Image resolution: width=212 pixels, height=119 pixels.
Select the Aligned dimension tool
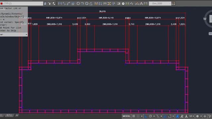point(64,4)
